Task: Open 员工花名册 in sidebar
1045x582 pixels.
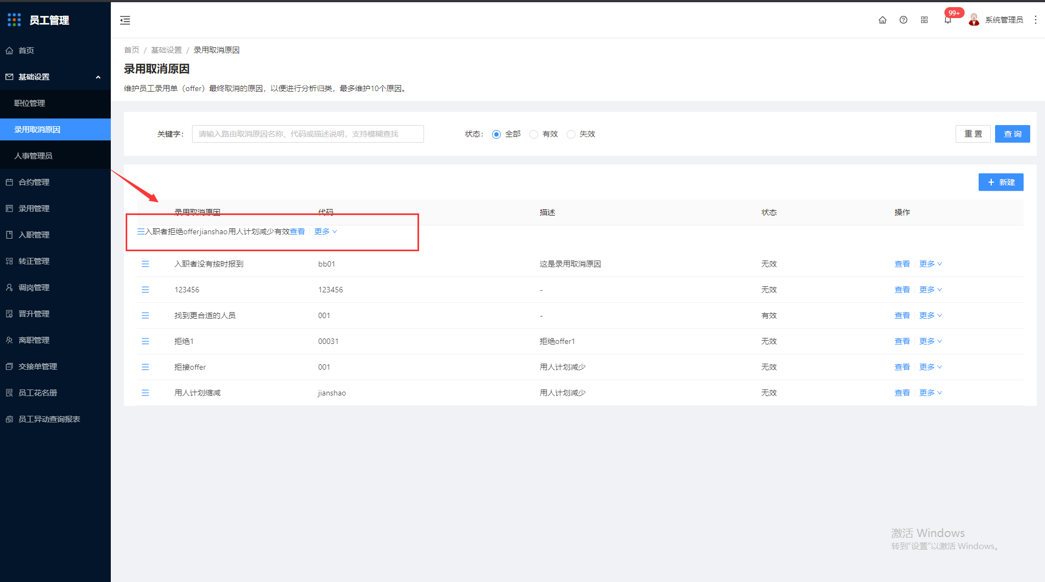Action: 55,393
